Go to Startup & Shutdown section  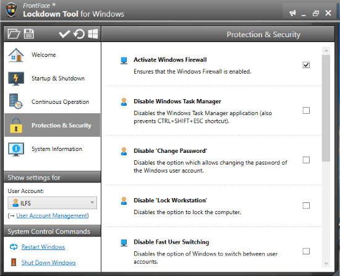53,79
